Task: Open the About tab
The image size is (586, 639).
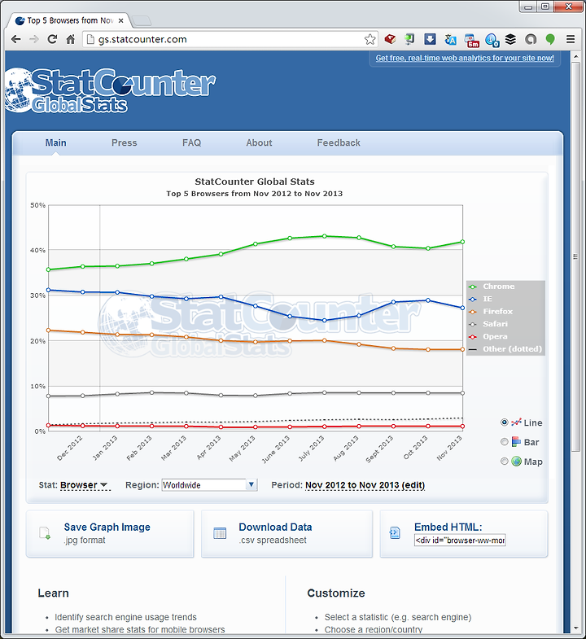Action: [259, 142]
